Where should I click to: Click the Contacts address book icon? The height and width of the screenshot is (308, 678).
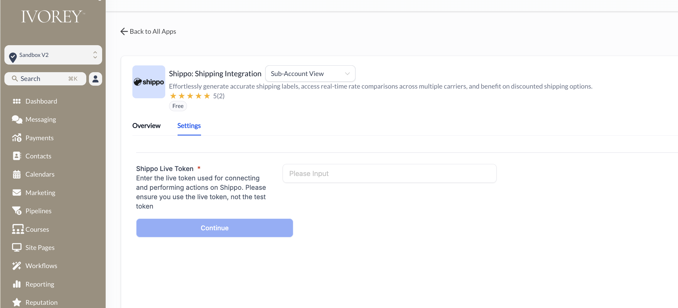pyautogui.click(x=17, y=156)
